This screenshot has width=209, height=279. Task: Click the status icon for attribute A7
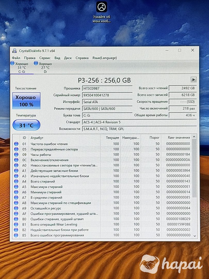click(16, 198)
